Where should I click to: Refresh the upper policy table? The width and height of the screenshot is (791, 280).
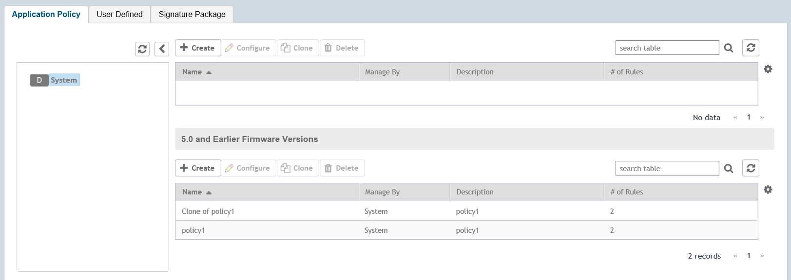tap(751, 48)
